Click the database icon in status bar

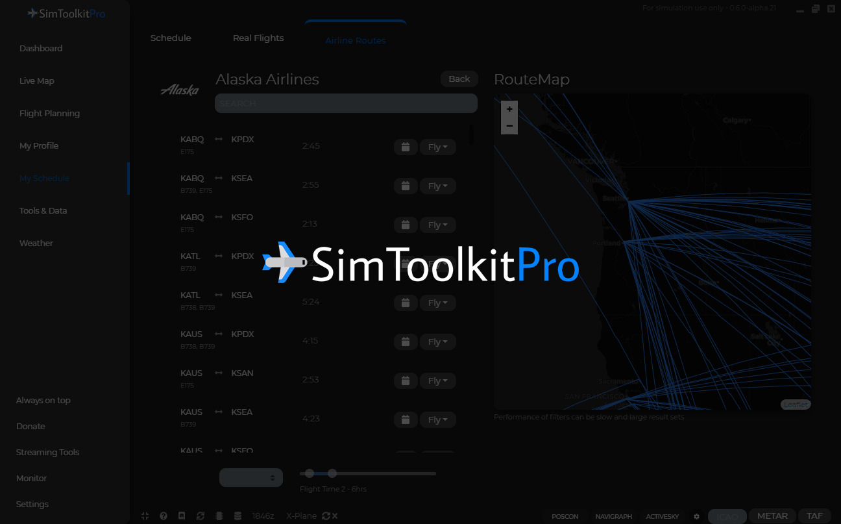click(238, 516)
